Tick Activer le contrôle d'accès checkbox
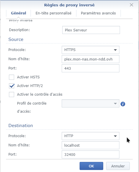Screen dimensions: 139x172 tap(12, 94)
